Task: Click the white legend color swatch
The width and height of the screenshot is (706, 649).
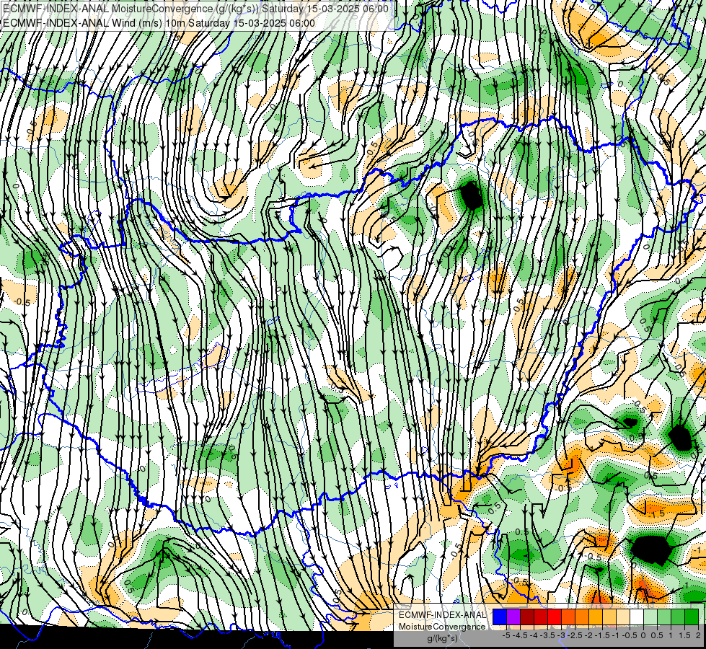Action: pyautogui.click(x=637, y=617)
